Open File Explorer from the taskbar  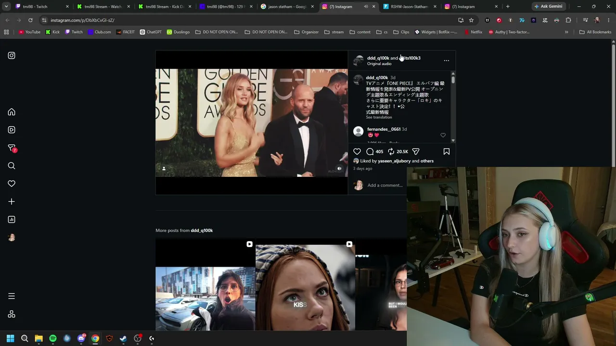pos(38,338)
